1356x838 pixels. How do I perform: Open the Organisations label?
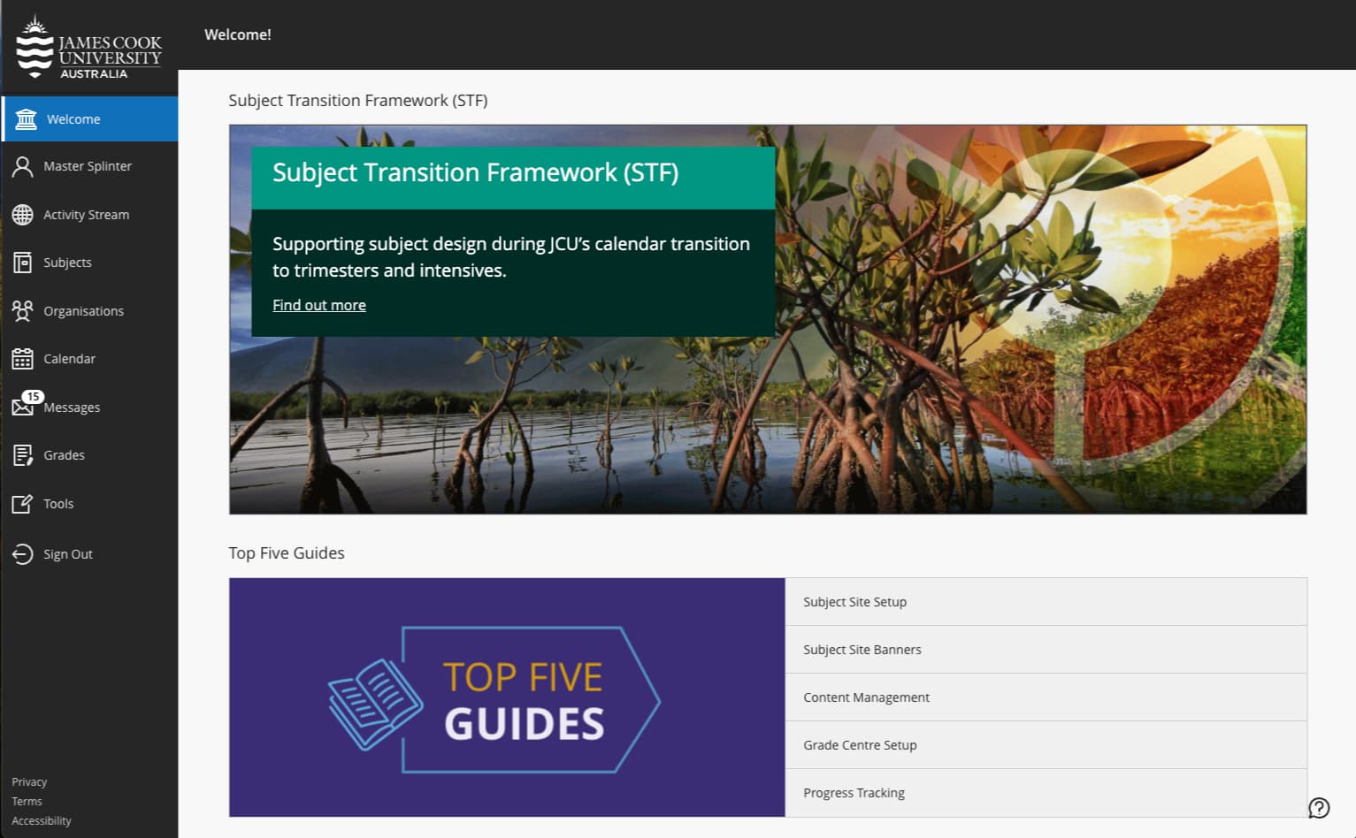[x=83, y=311]
